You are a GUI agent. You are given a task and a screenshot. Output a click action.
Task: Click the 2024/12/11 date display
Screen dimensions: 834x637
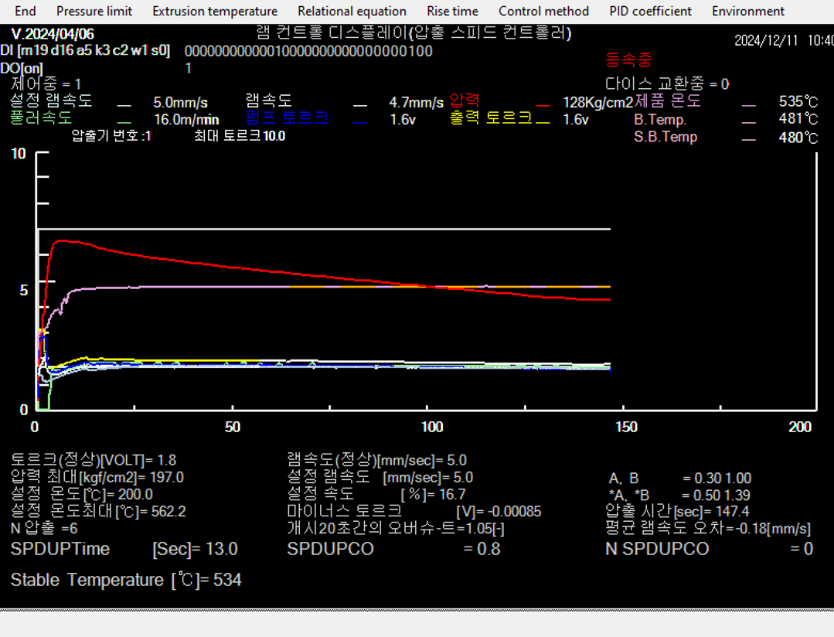768,40
